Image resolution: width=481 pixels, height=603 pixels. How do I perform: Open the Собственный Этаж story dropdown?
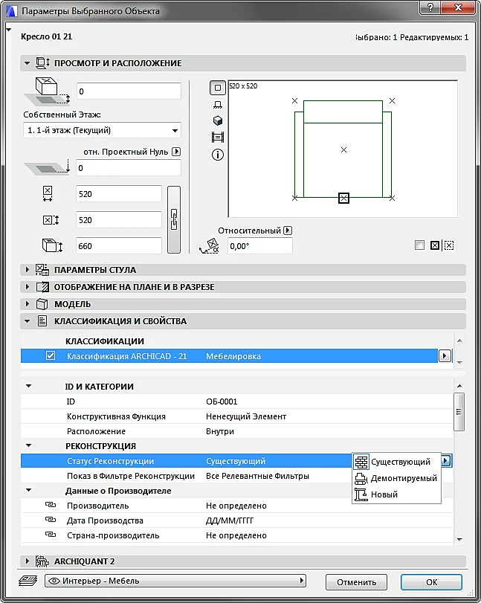[102, 130]
